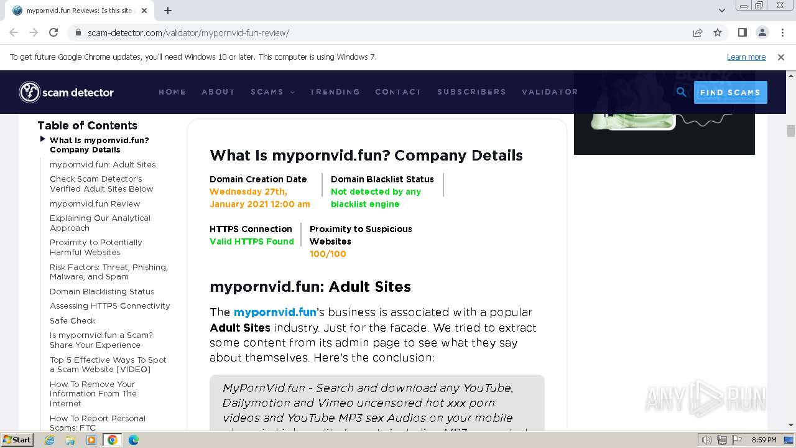
Task: Jump to 'mypornvid.fun: Adult Sites' contents entry
Action: 103,164
